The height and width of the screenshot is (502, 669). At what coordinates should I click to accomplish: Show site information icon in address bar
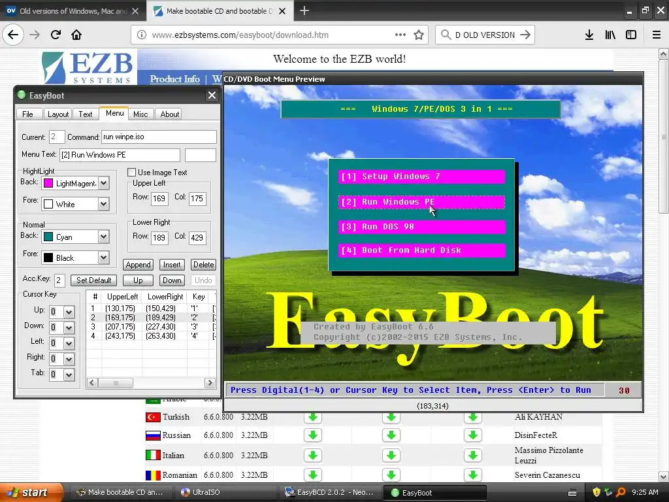click(x=142, y=35)
